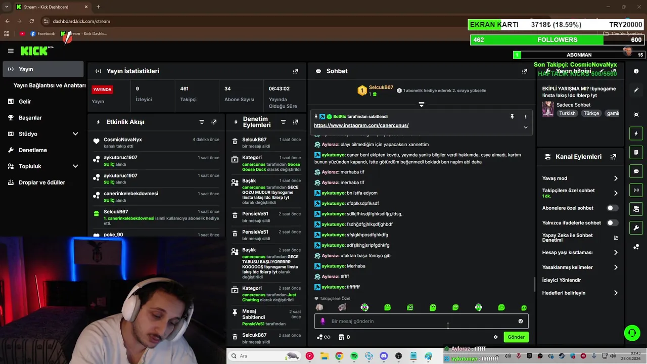This screenshot has width=647, height=364.
Task: Expand Hesap yaşı kısıtlaması settings
Action: click(x=616, y=252)
